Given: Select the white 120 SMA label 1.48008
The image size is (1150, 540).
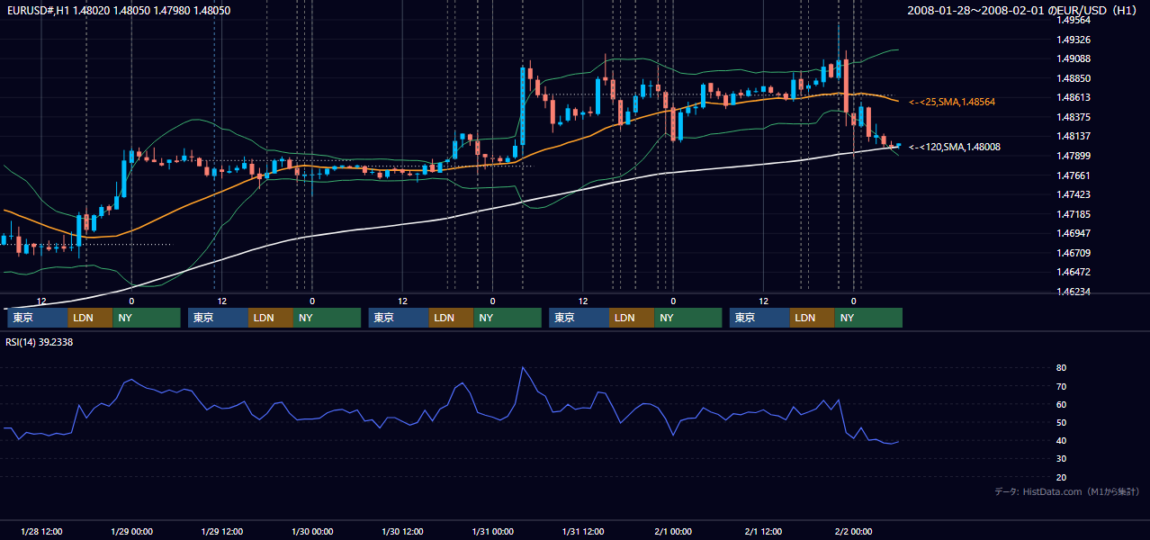Looking at the screenshot, I should (x=955, y=147).
